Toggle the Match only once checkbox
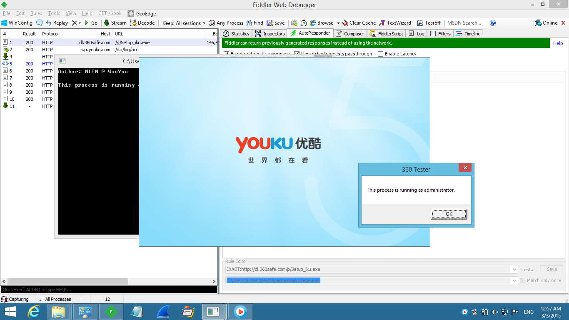 522,280
